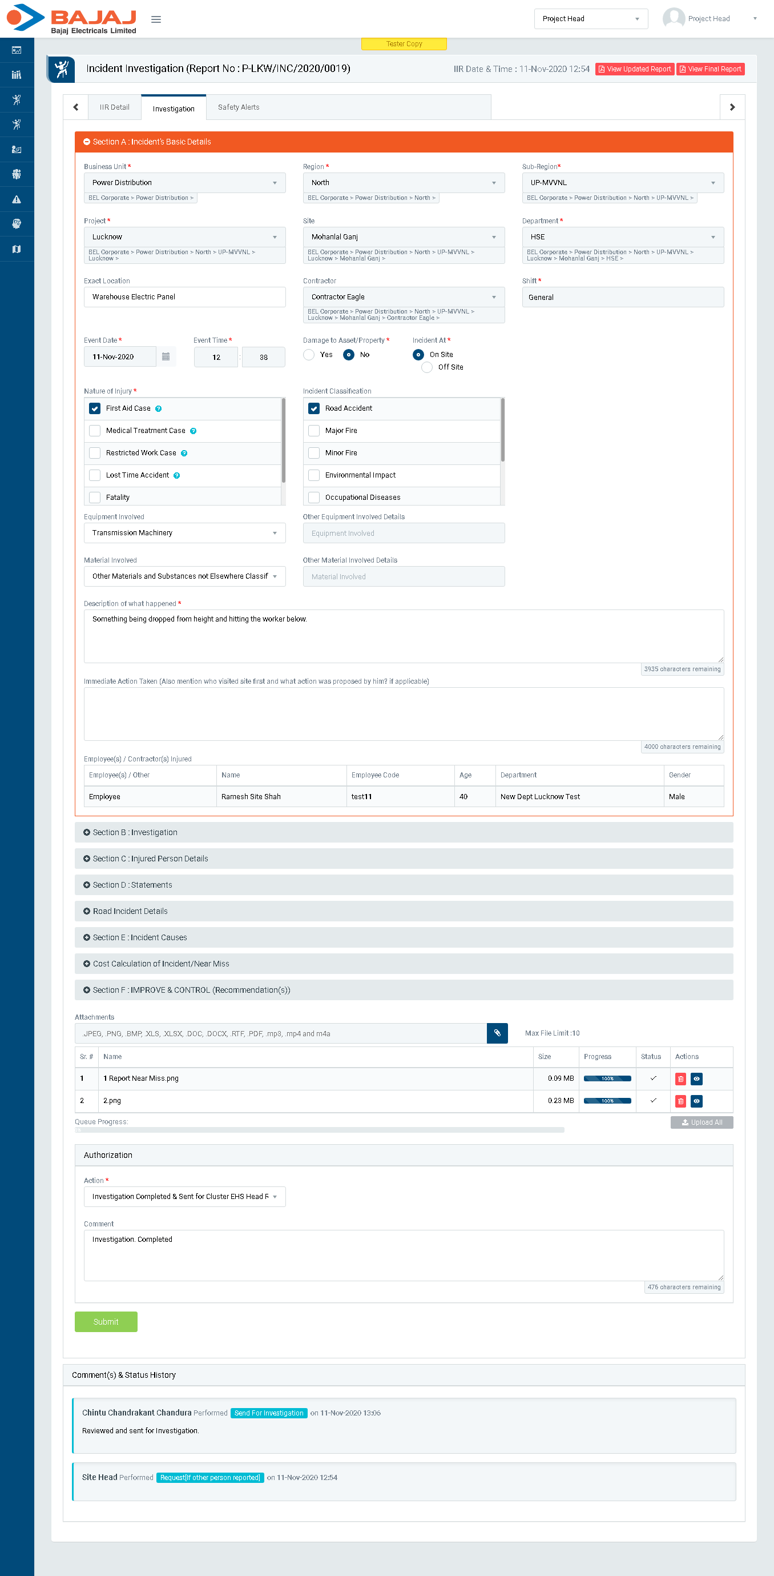The image size is (774, 1576).
Task: Click the green Submit button
Action: [106, 1321]
